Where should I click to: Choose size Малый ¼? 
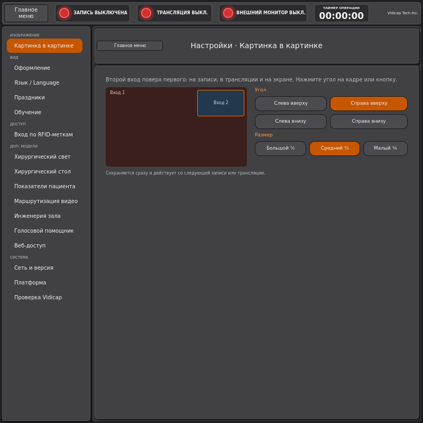pos(385,149)
